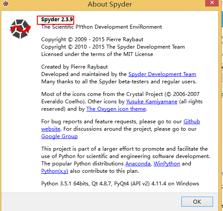Viewport: 223px width, 211px height.
Task: Click the Spyder icon in title bar
Action: coord(6,4)
